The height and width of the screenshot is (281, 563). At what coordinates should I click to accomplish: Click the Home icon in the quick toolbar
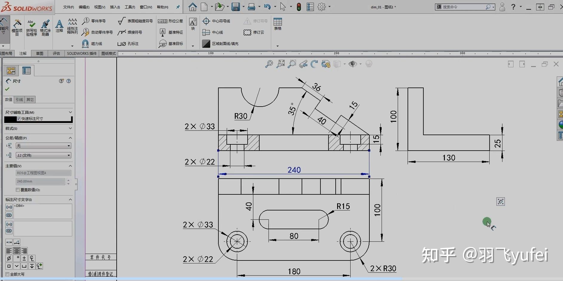[x=193, y=7]
